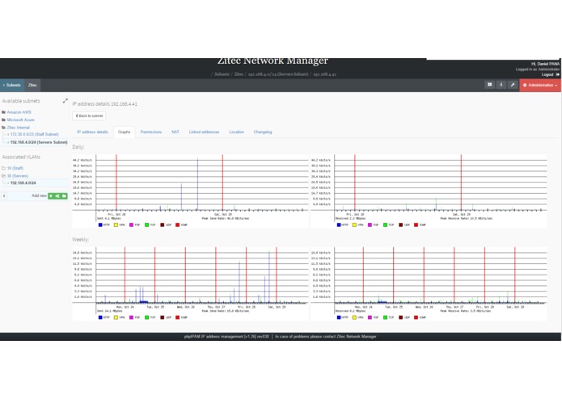Click the Microsoft Azure folder icon
Image resolution: width=562 pixels, height=399 pixels.
[3, 120]
